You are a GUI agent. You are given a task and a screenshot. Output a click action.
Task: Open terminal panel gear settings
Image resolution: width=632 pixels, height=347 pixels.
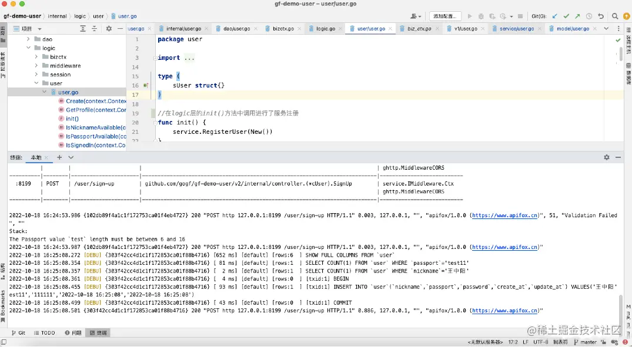pyautogui.click(x=607, y=157)
